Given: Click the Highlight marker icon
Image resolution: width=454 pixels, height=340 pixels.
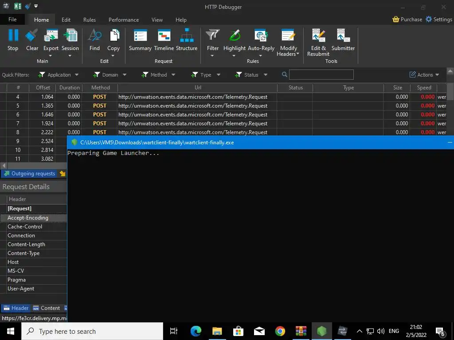Looking at the screenshot, I should (x=235, y=35).
